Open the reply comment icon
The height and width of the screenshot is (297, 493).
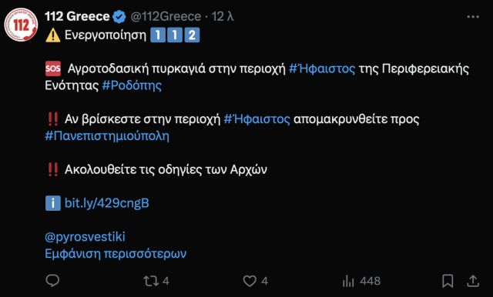tap(52, 281)
